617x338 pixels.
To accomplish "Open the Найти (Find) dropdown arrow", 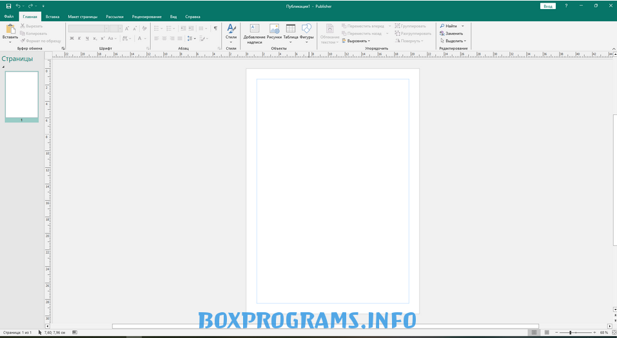I will 463,26.
